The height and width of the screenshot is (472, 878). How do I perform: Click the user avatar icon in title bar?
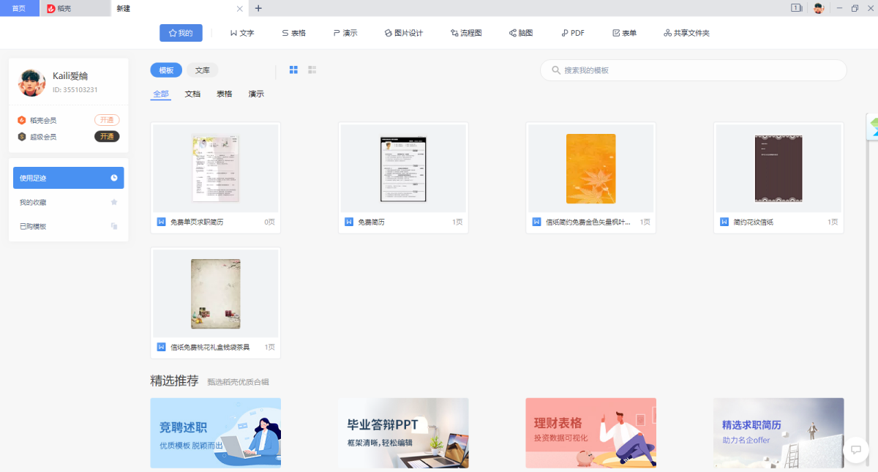(819, 8)
